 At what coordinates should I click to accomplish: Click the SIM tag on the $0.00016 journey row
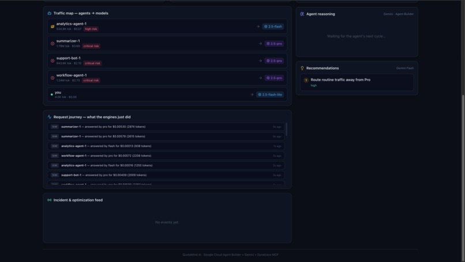(x=55, y=165)
